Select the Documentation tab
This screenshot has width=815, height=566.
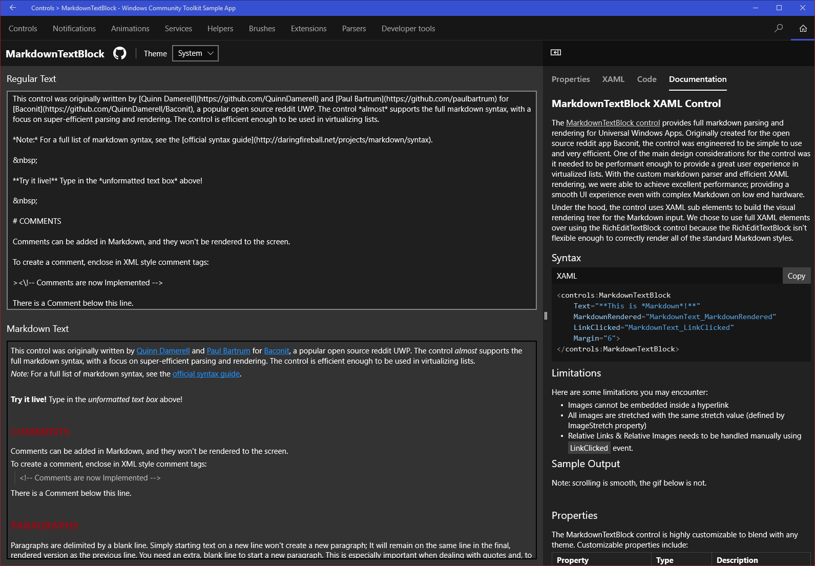[698, 79]
